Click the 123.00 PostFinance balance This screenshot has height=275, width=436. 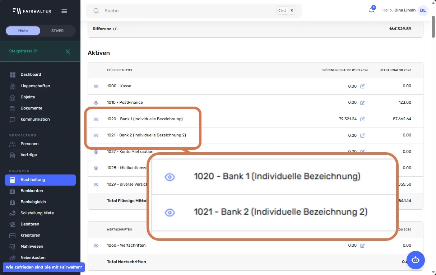405,103
